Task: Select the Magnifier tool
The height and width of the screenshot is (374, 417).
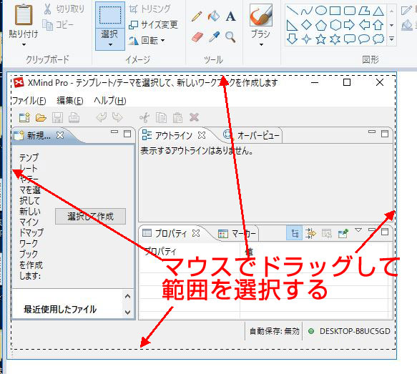Action: pos(230,37)
